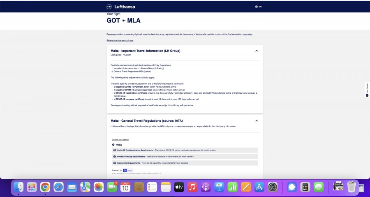The width and height of the screenshot is (370, 197).
Task: Click the 'Change your search' link
Action: [x=120, y=139]
